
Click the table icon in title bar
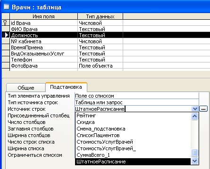pyautogui.click(x=7, y=7)
